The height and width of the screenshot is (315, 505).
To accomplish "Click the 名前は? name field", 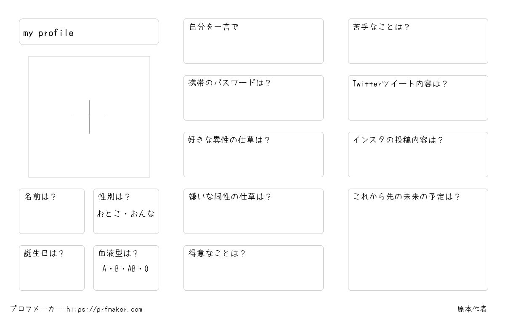I will click(52, 211).
